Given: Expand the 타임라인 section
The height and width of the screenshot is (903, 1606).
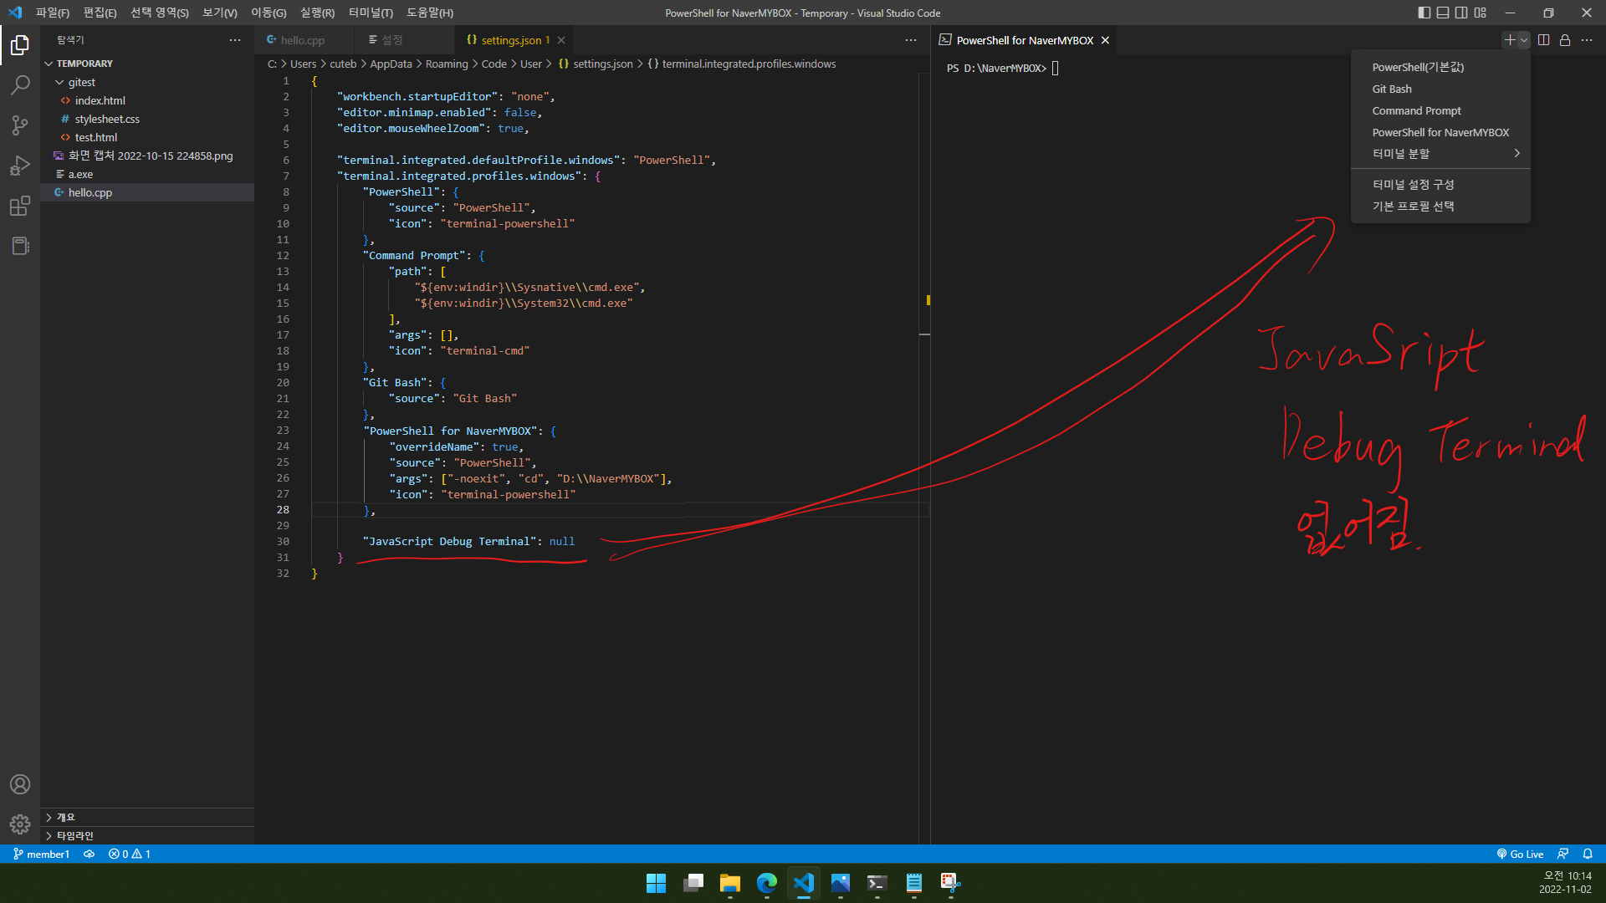Looking at the screenshot, I should tap(147, 836).
